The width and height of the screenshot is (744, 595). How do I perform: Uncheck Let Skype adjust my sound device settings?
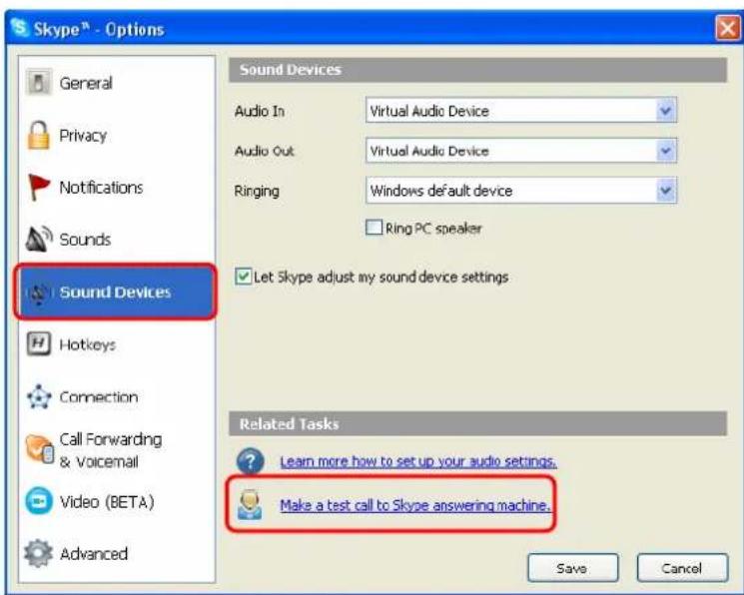(243, 277)
